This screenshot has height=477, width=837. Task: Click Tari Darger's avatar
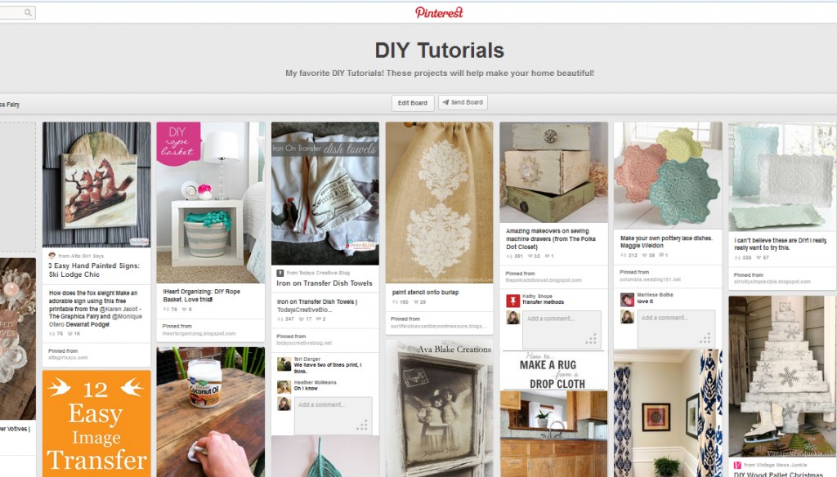tap(284, 364)
